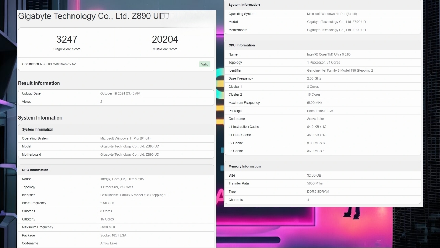Click the 'Multi-Core Score' label
Screen dimensions: 440x248
(165, 49)
